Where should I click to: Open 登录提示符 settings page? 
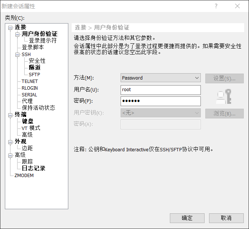tap(43, 40)
